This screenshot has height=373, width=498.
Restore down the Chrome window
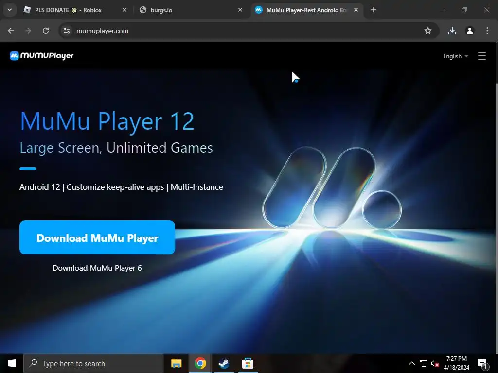[x=464, y=10]
